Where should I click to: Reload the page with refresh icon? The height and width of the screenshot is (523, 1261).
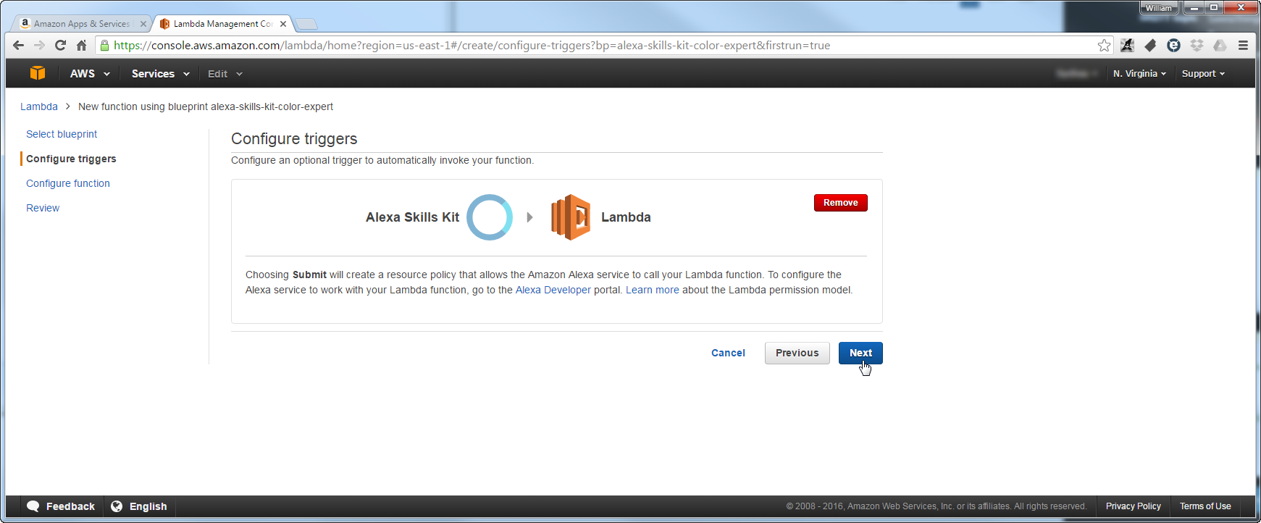click(x=61, y=45)
